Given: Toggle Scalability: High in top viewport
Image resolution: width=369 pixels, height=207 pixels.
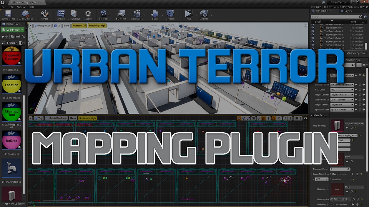Looking at the screenshot, I should 88,118.
